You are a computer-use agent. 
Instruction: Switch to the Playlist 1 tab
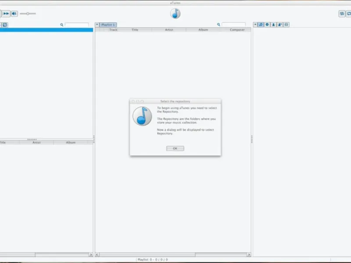[x=108, y=25]
